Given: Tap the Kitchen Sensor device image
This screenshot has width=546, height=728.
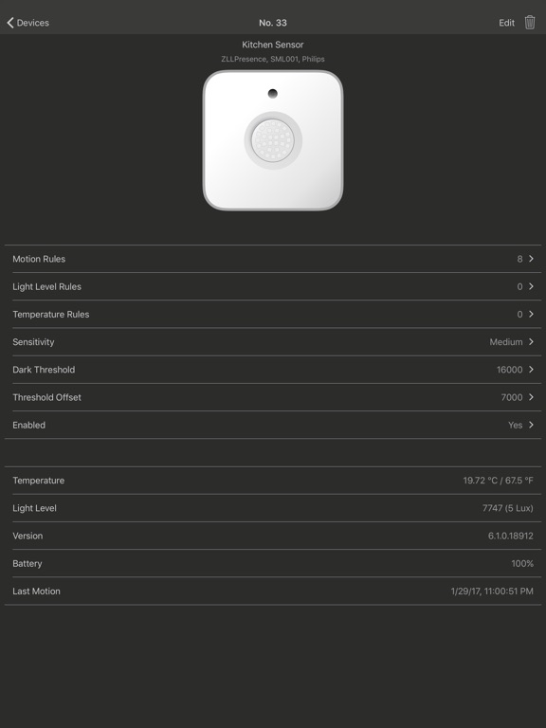Looking at the screenshot, I should [x=273, y=140].
